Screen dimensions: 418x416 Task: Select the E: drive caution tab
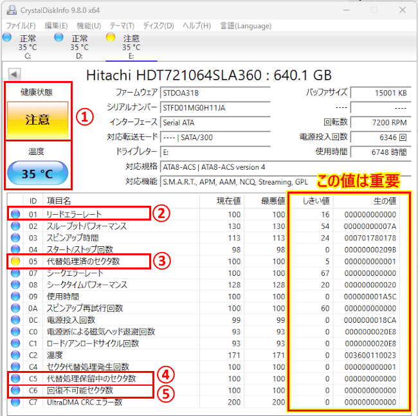point(131,46)
